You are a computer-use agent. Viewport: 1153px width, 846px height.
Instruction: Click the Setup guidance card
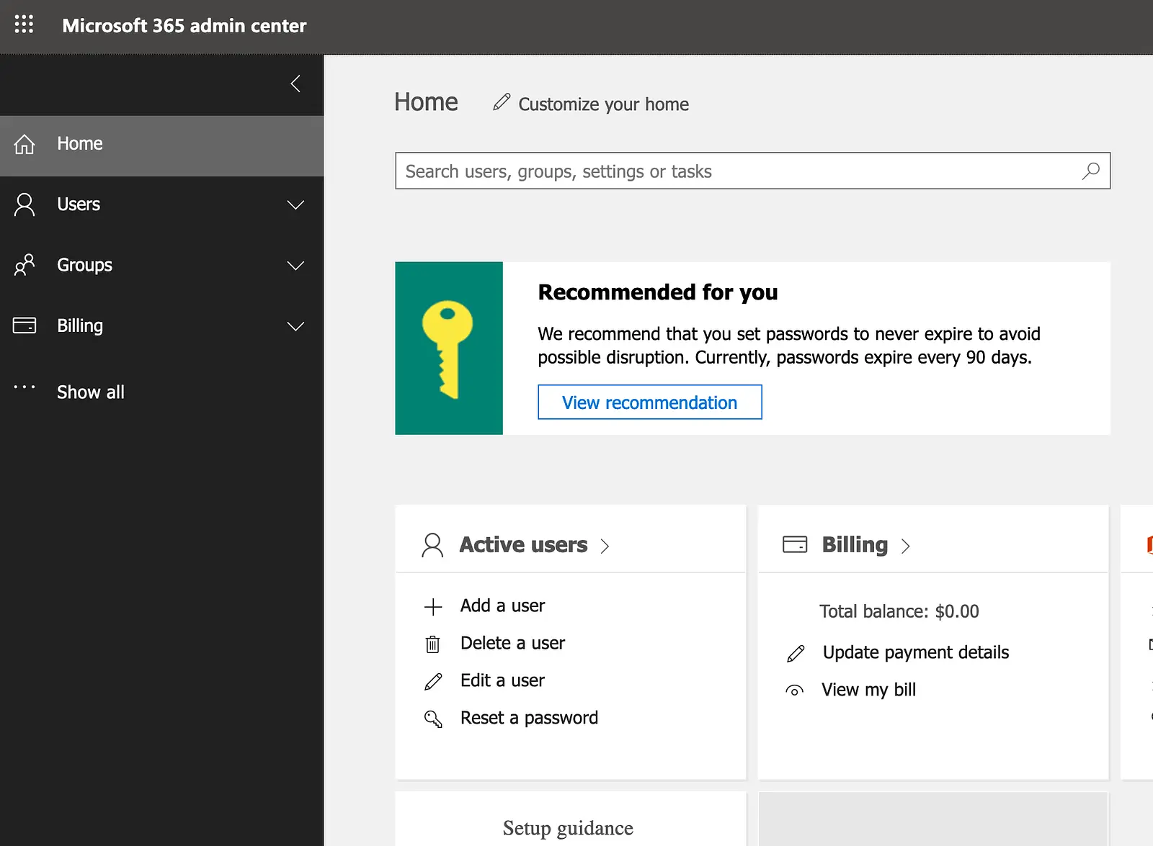tap(570, 819)
